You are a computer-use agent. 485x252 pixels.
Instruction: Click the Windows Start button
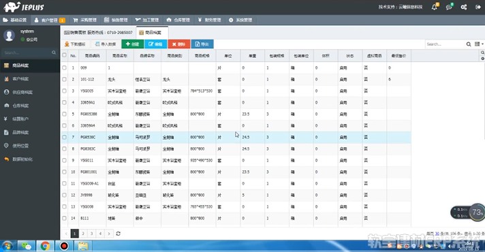pos(7,246)
